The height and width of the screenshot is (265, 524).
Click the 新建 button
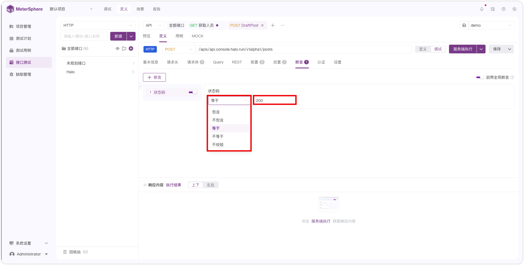click(118, 36)
